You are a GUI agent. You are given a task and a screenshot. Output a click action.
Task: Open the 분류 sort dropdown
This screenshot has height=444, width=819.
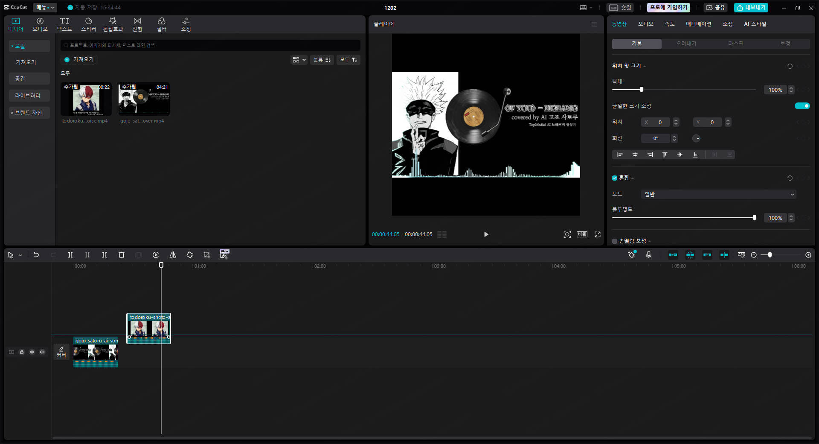click(x=322, y=60)
